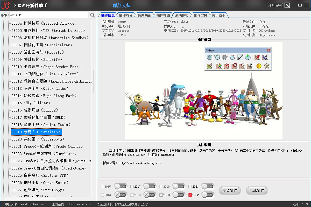This screenshot has height=207, width=311.
Task: Click the Sculpt Brush red arrow icon
Action: tap(257, 57)
